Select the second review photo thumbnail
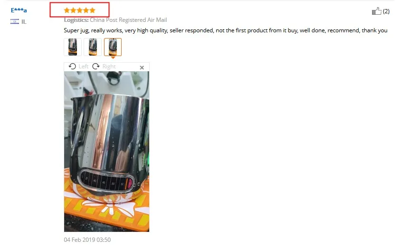402x248 pixels. pyautogui.click(x=93, y=47)
